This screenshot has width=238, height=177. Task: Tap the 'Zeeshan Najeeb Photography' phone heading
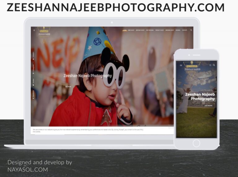[200, 96]
